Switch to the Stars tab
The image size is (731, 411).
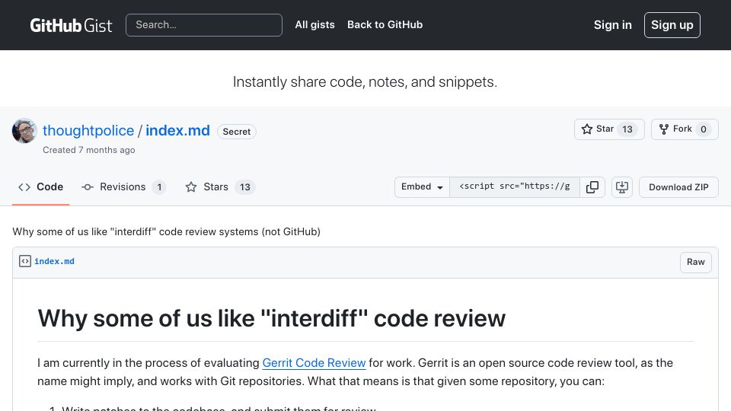tap(220, 187)
